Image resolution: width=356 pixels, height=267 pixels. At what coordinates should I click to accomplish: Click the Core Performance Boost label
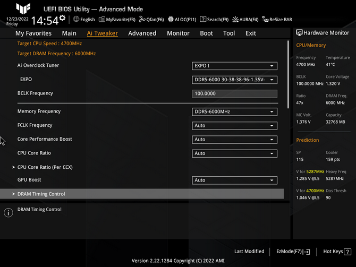pos(45,139)
